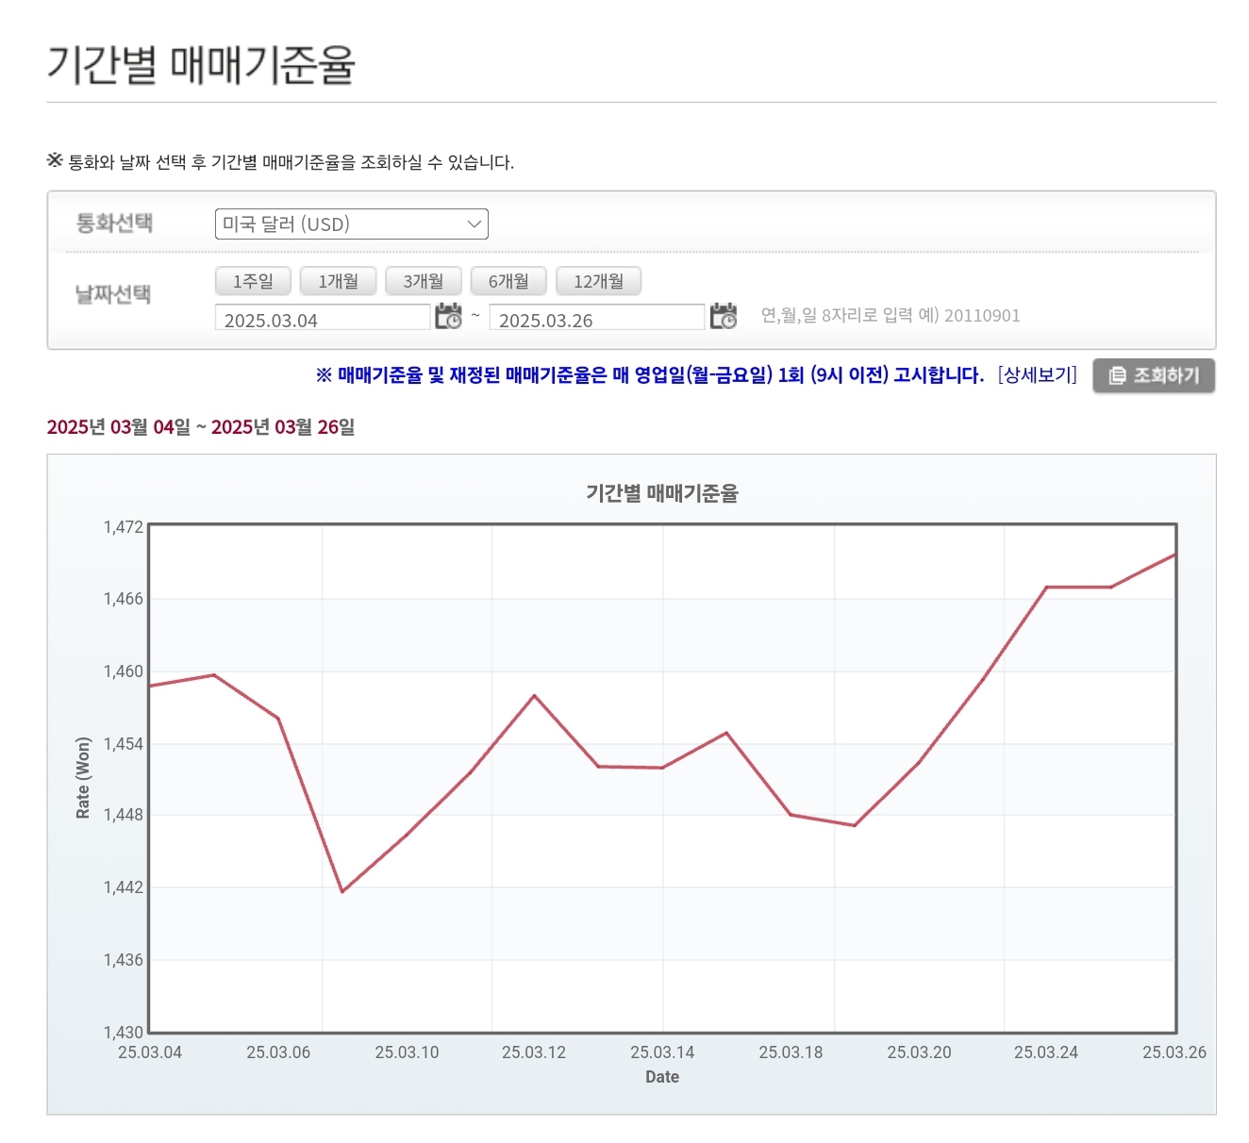Click the 1,448 y-axis label
1249x1143 pixels.
[124, 815]
